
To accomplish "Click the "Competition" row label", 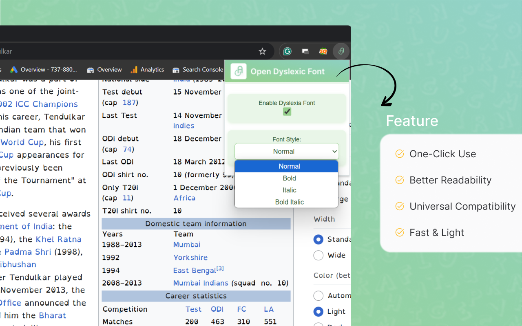I will [x=125, y=309].
